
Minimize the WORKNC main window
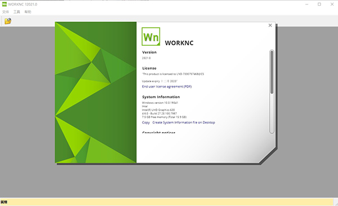(x=307, y=5)
